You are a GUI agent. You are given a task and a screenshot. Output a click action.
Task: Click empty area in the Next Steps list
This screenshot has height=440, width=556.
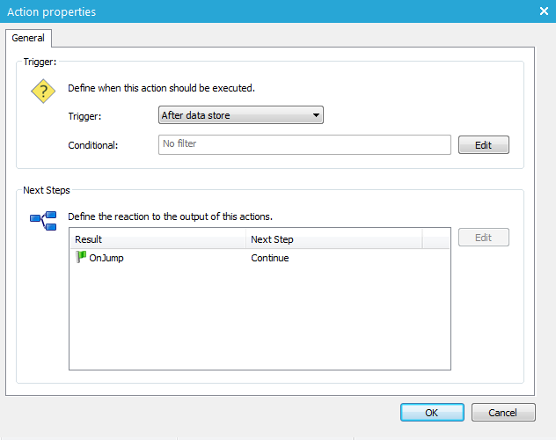click(x=260, y=326)
